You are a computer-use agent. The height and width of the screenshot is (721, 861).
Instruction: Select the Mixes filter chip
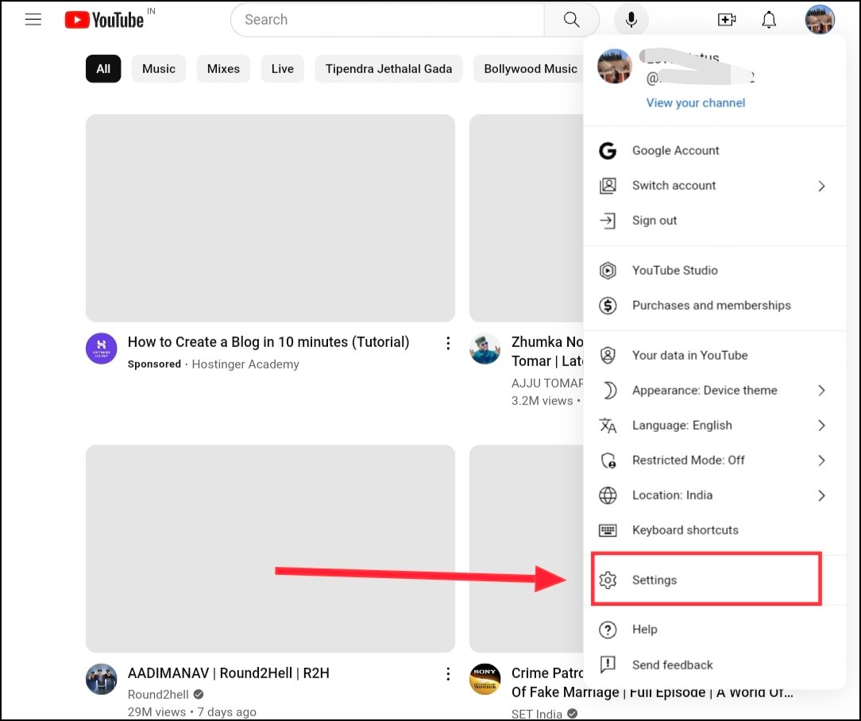pyautogui.click(x=223, y=68)
